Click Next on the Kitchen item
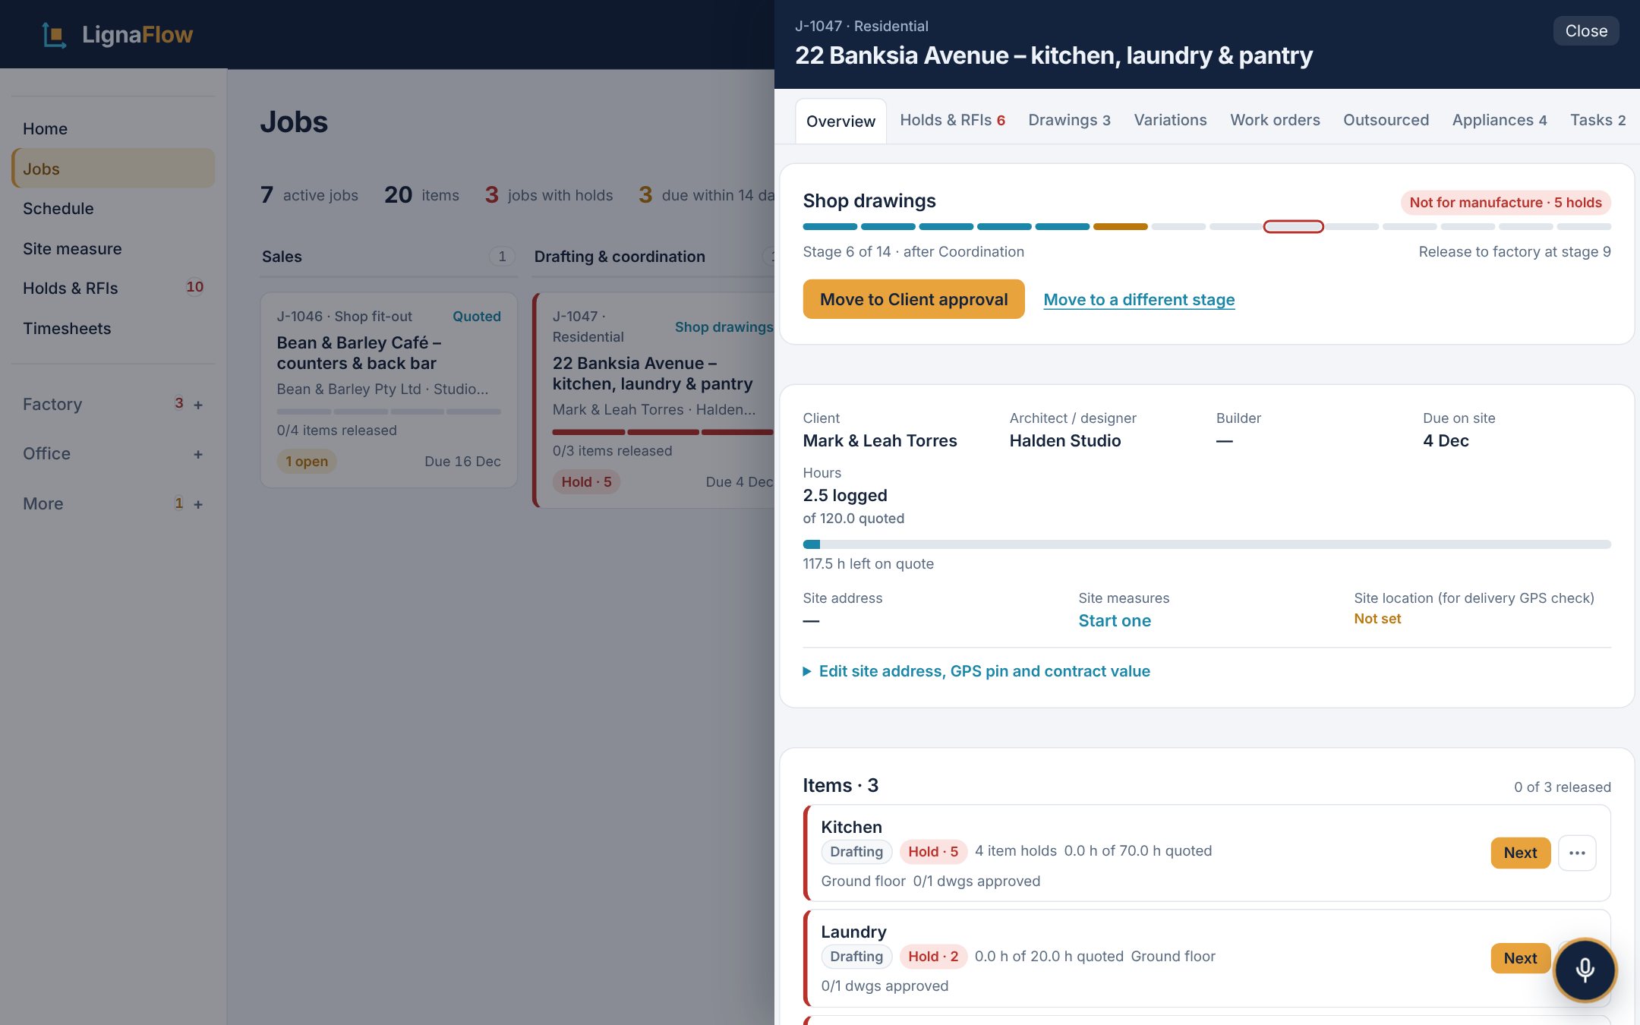The width and height of the screenshot is (1640, 1025). coord(1520,853)
